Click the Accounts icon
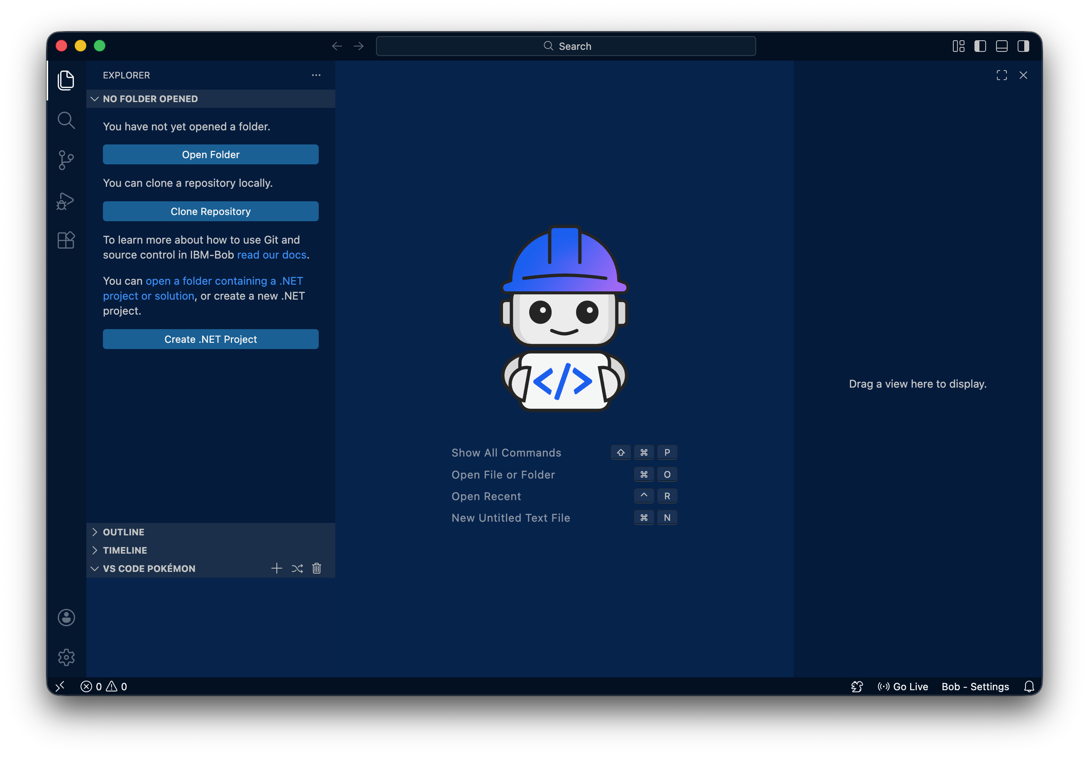 click(x=66, y=618)
